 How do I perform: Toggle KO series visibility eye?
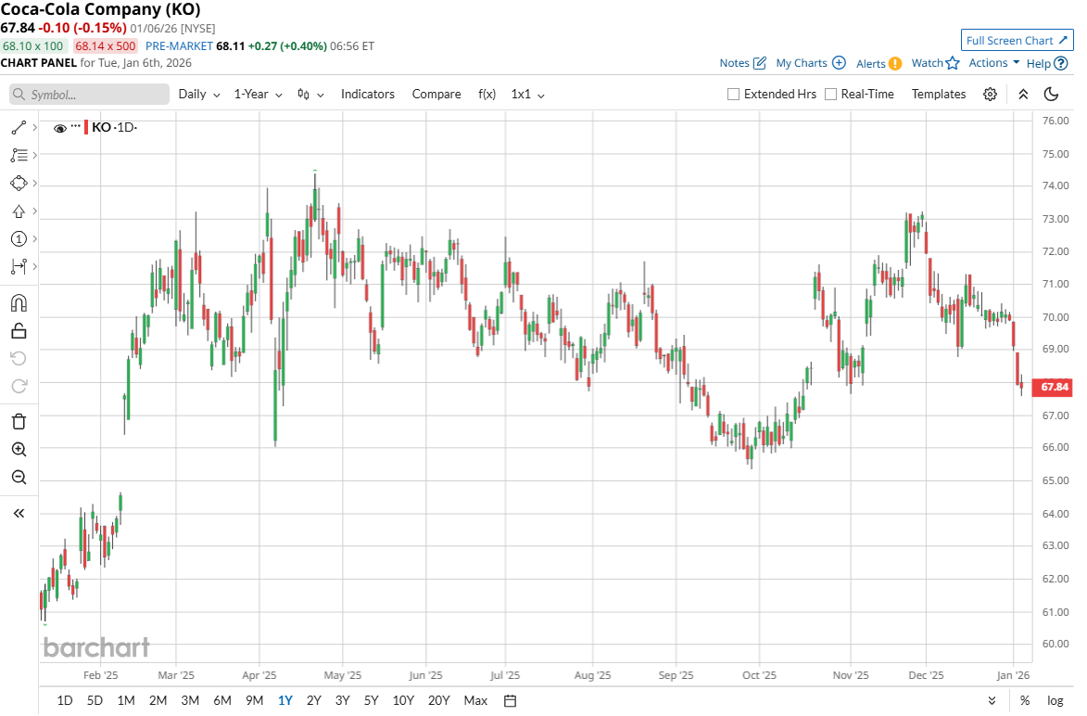pyautogui.click(x=60, y=128)
